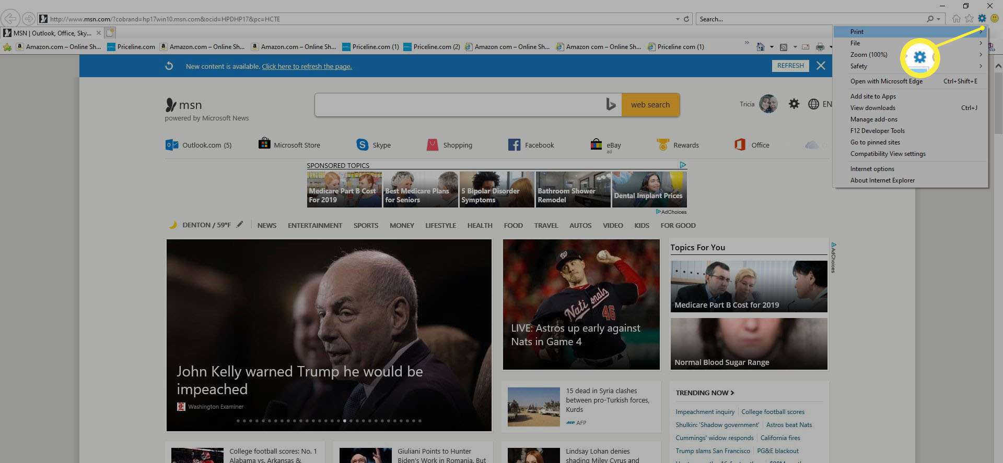
Task: Select Manage add-ons
Action: pos(911,119)
